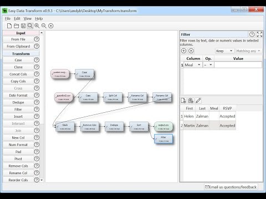The image size is (266, 199).
Task: Click the Save toolbar icon
Action: click(x=23, y=26)
